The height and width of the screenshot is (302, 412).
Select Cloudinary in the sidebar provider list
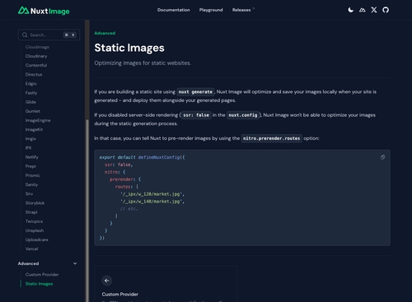pos(36,56)
